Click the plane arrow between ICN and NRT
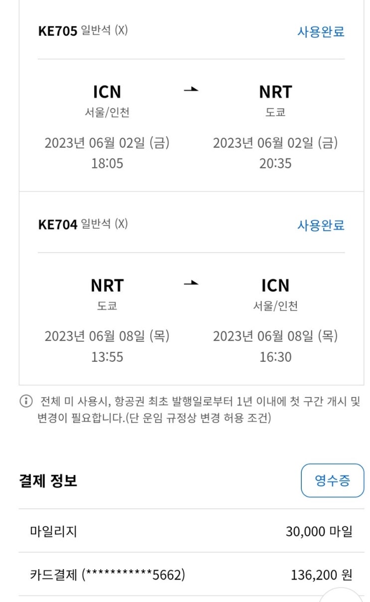 tap(191, 90)
